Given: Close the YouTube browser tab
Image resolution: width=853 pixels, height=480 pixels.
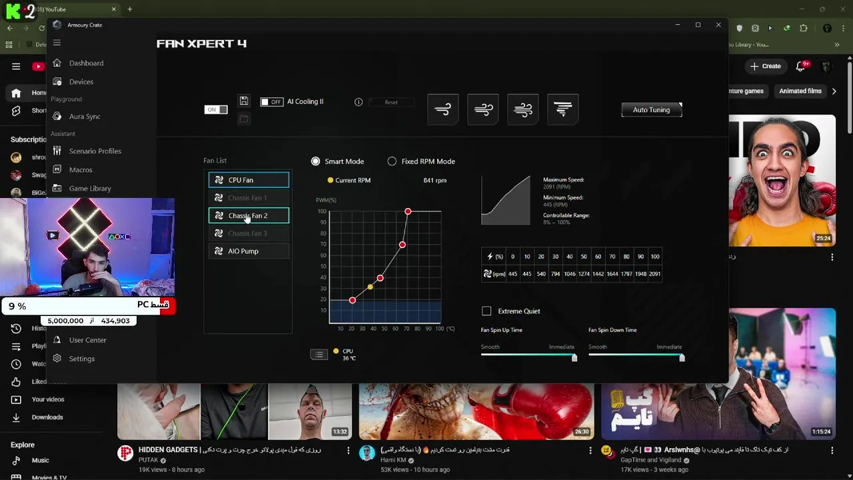Looking at the screenshot, I should (114, 9).
